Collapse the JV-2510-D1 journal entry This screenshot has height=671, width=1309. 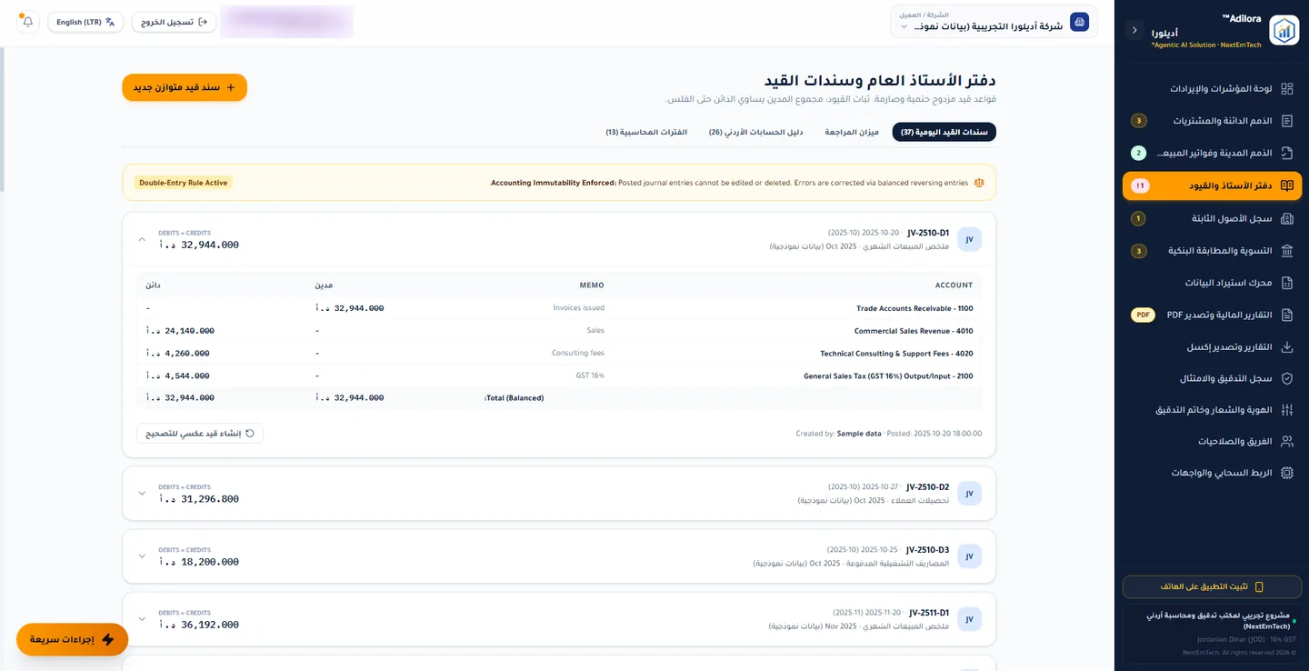point(142,239)
